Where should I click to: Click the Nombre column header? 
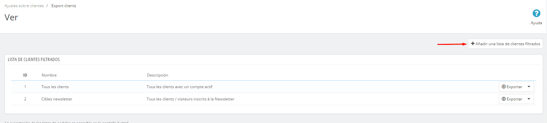click(49, 75)
